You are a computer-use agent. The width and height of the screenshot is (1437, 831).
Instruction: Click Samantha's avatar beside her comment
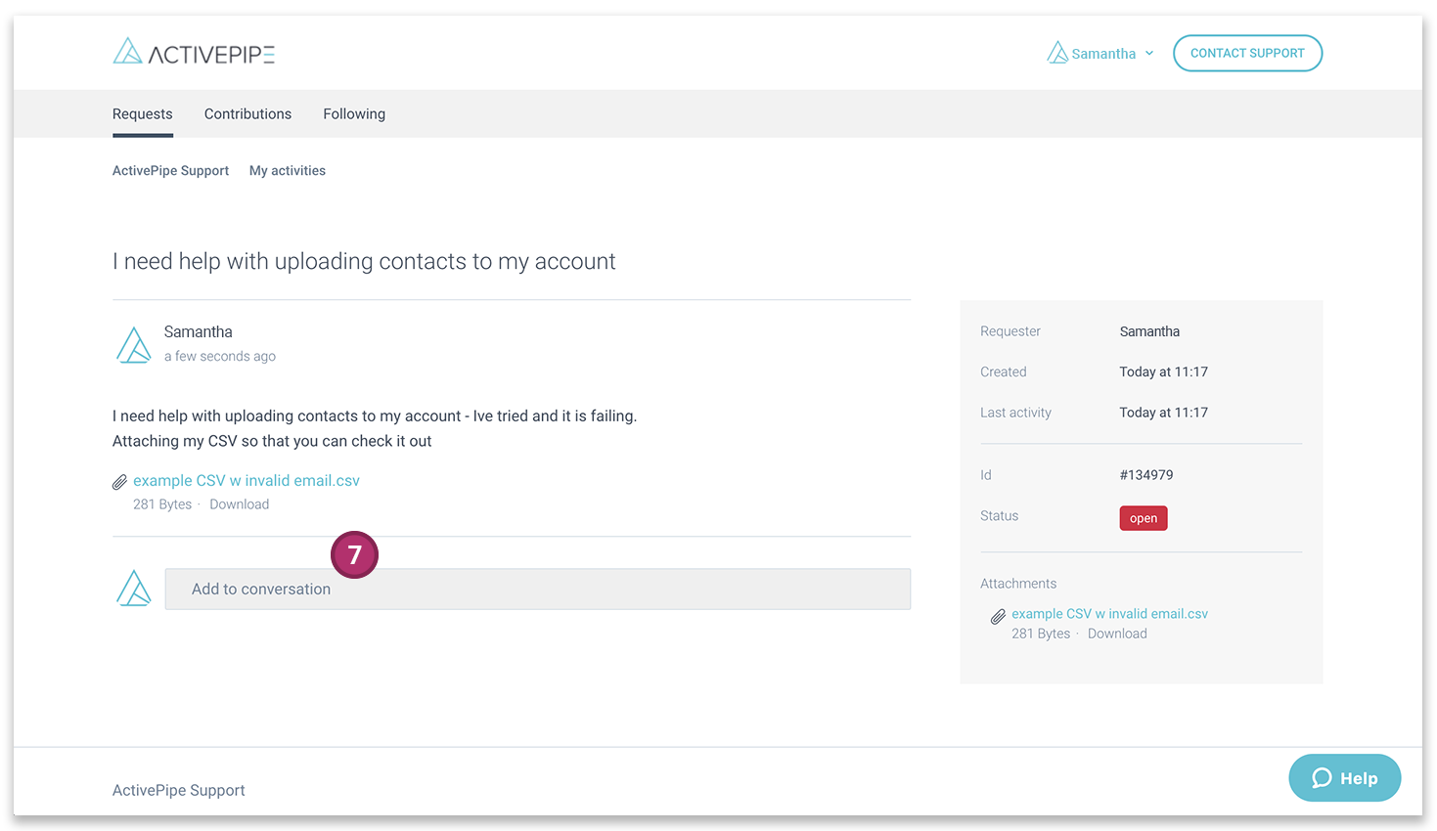click(x=134, y=344)
